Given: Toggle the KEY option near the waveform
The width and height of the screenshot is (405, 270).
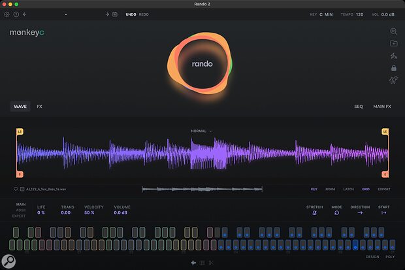Looking at the screenshot, I should 314,190.
